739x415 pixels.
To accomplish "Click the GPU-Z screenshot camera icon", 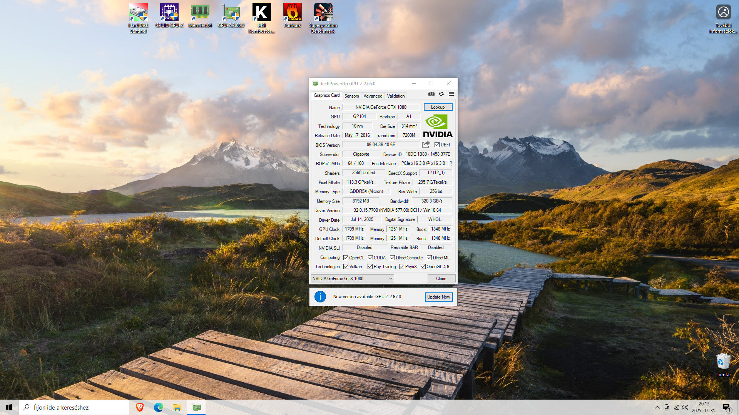I will (431, 94).
